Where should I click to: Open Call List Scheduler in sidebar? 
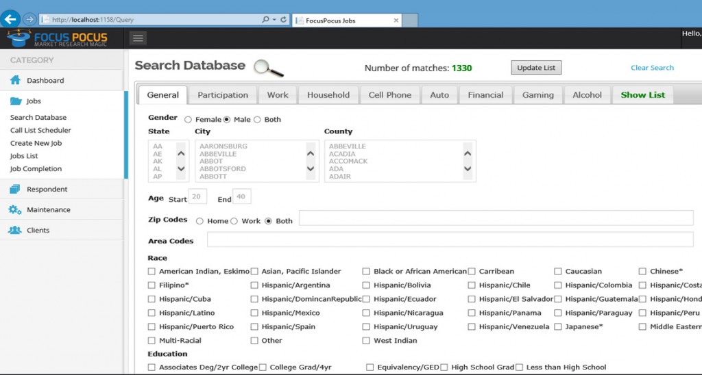40,130
